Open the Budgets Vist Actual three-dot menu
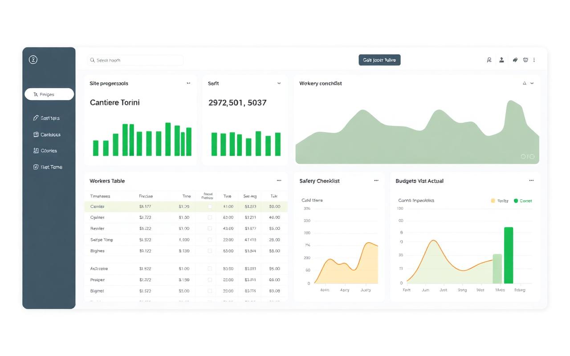 [531, 181]
